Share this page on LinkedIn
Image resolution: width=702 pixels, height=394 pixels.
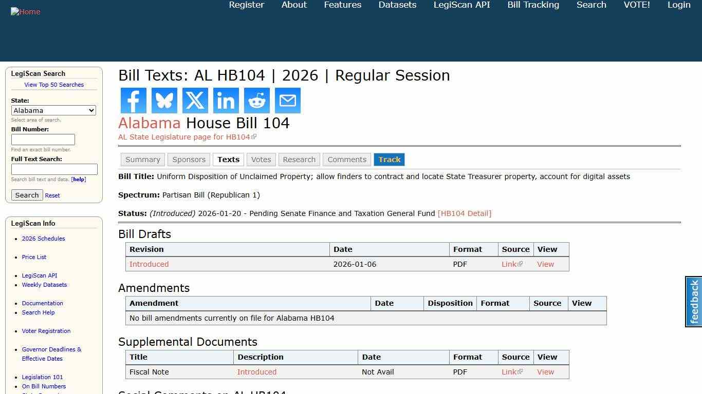pos(226,101)
